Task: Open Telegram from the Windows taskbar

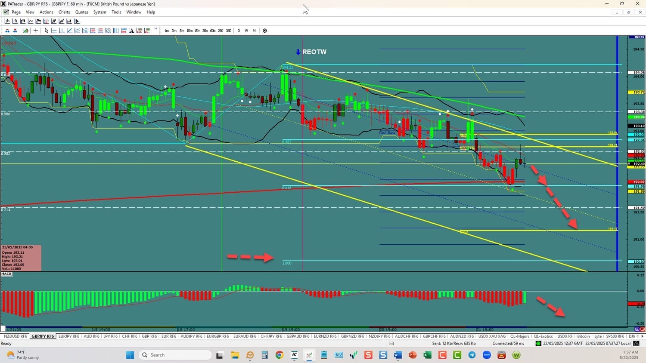Action: (472, 355)
